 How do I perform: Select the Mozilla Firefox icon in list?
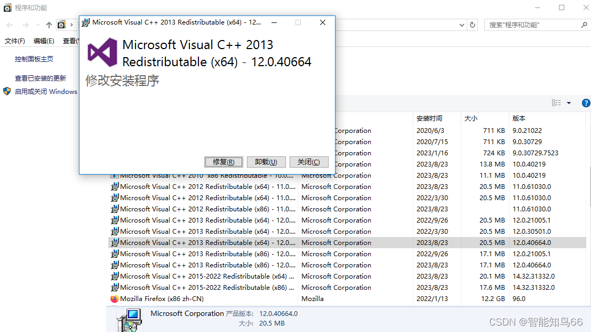(x=115, y=298)
